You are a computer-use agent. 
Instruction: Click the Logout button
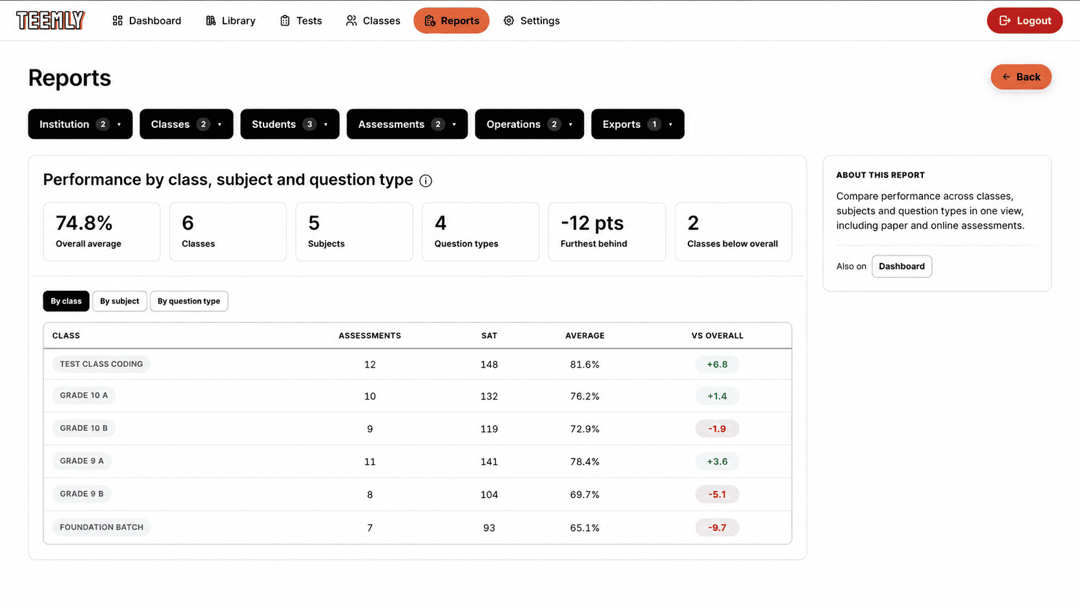click(x=1024, y=21)
